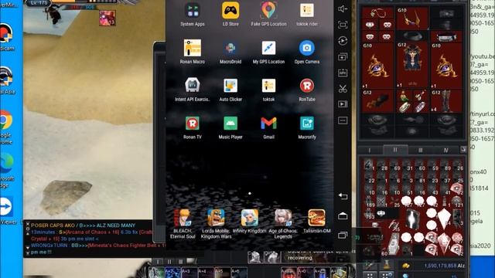
Task: Launch Auto Clicker app
Action: click(x=230, y=86)
